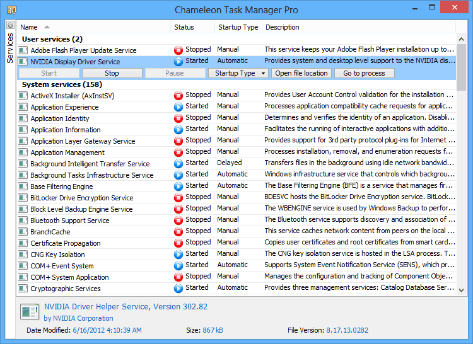Click the Open file location button
The image size is (473, 344).
click(x=301, y=73)
